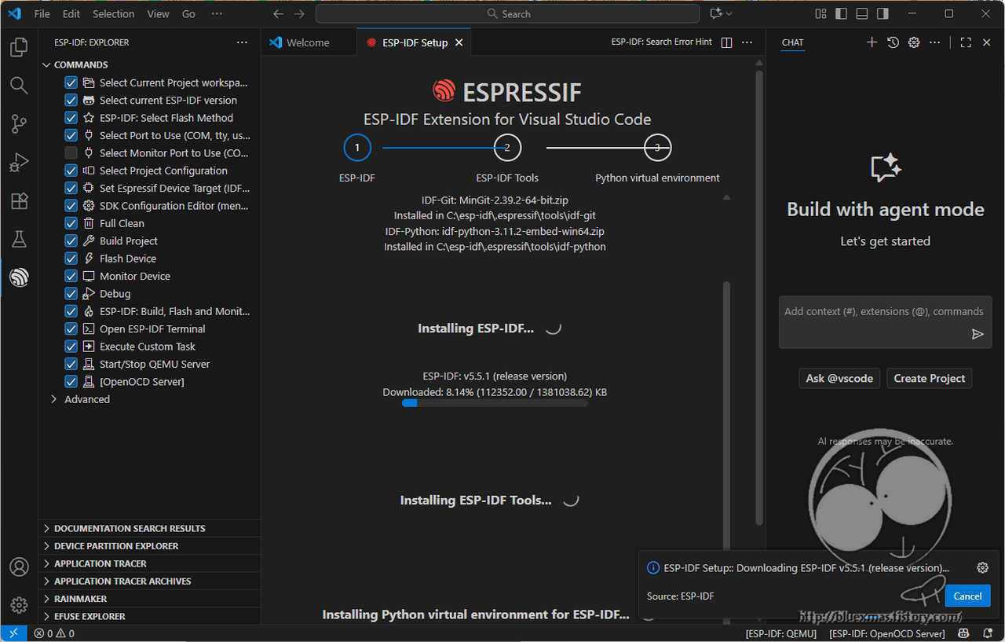Viewport: 1005px width, 642px height.
Task: Toggle checkbox for Select Current Project workspace
Action: click(x=71, y=83)
